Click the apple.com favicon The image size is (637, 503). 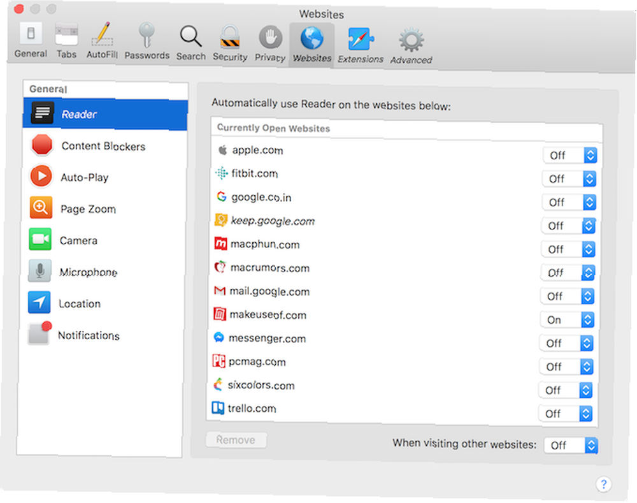pos(222,150)
